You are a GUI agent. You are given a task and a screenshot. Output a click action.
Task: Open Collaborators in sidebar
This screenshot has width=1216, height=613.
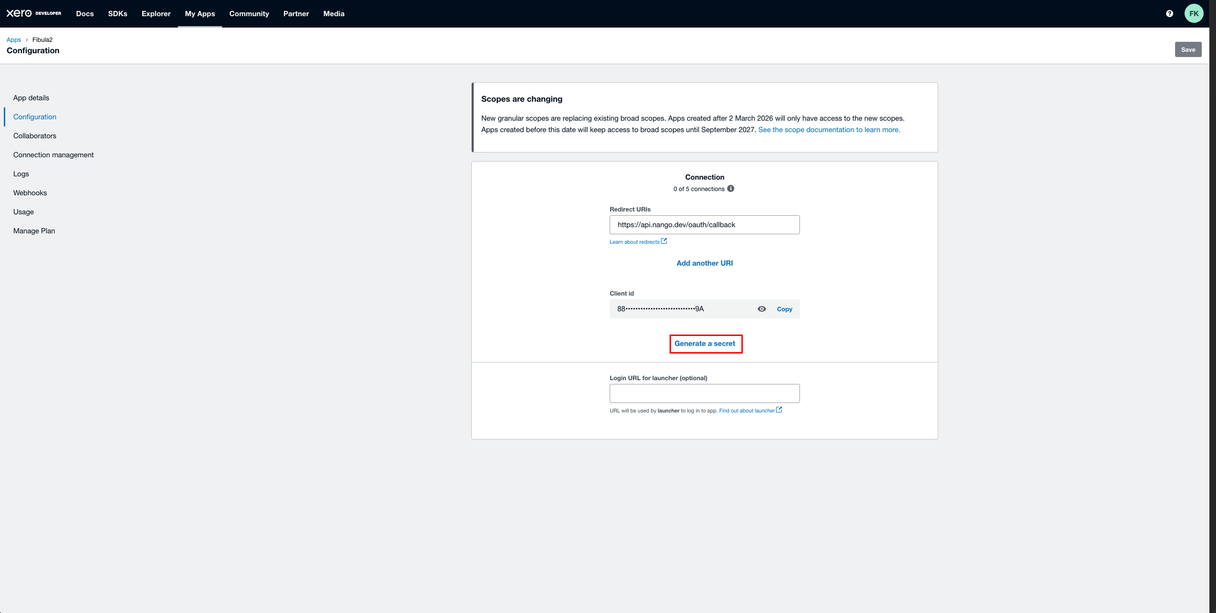pyautogui.click(x=35, y=136)
